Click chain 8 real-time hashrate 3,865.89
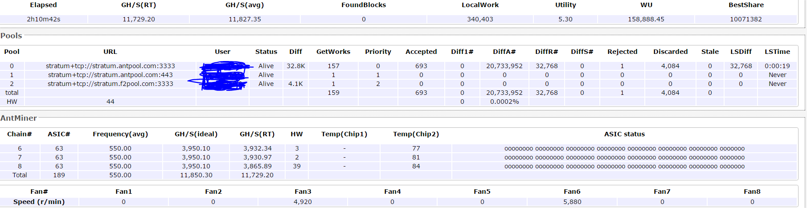The image size is (807, 208). pyautogui.click(x=257, y=166)
